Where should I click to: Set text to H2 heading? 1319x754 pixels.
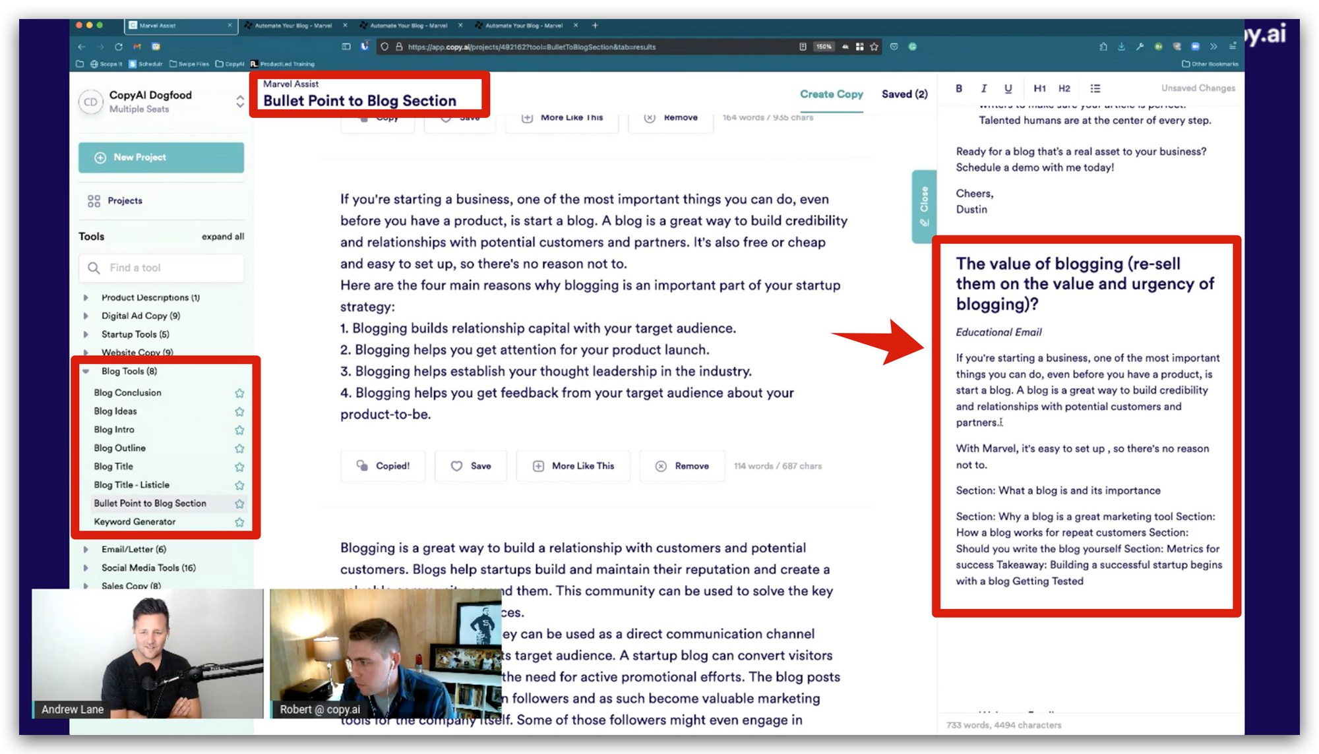point(1064,88)
